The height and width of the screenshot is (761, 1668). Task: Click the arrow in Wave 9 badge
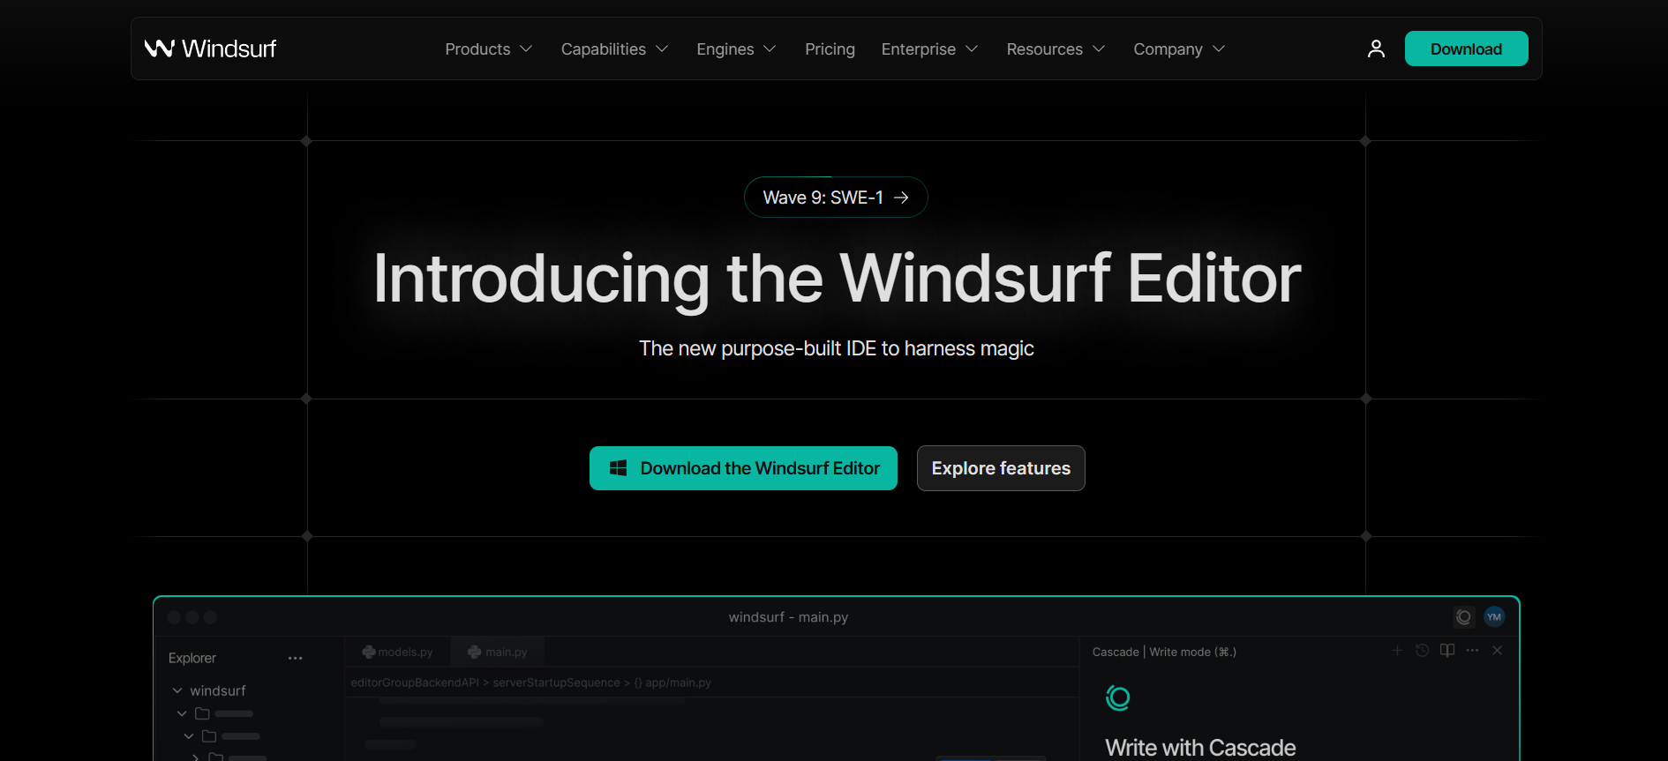click(x=901, y=198)
